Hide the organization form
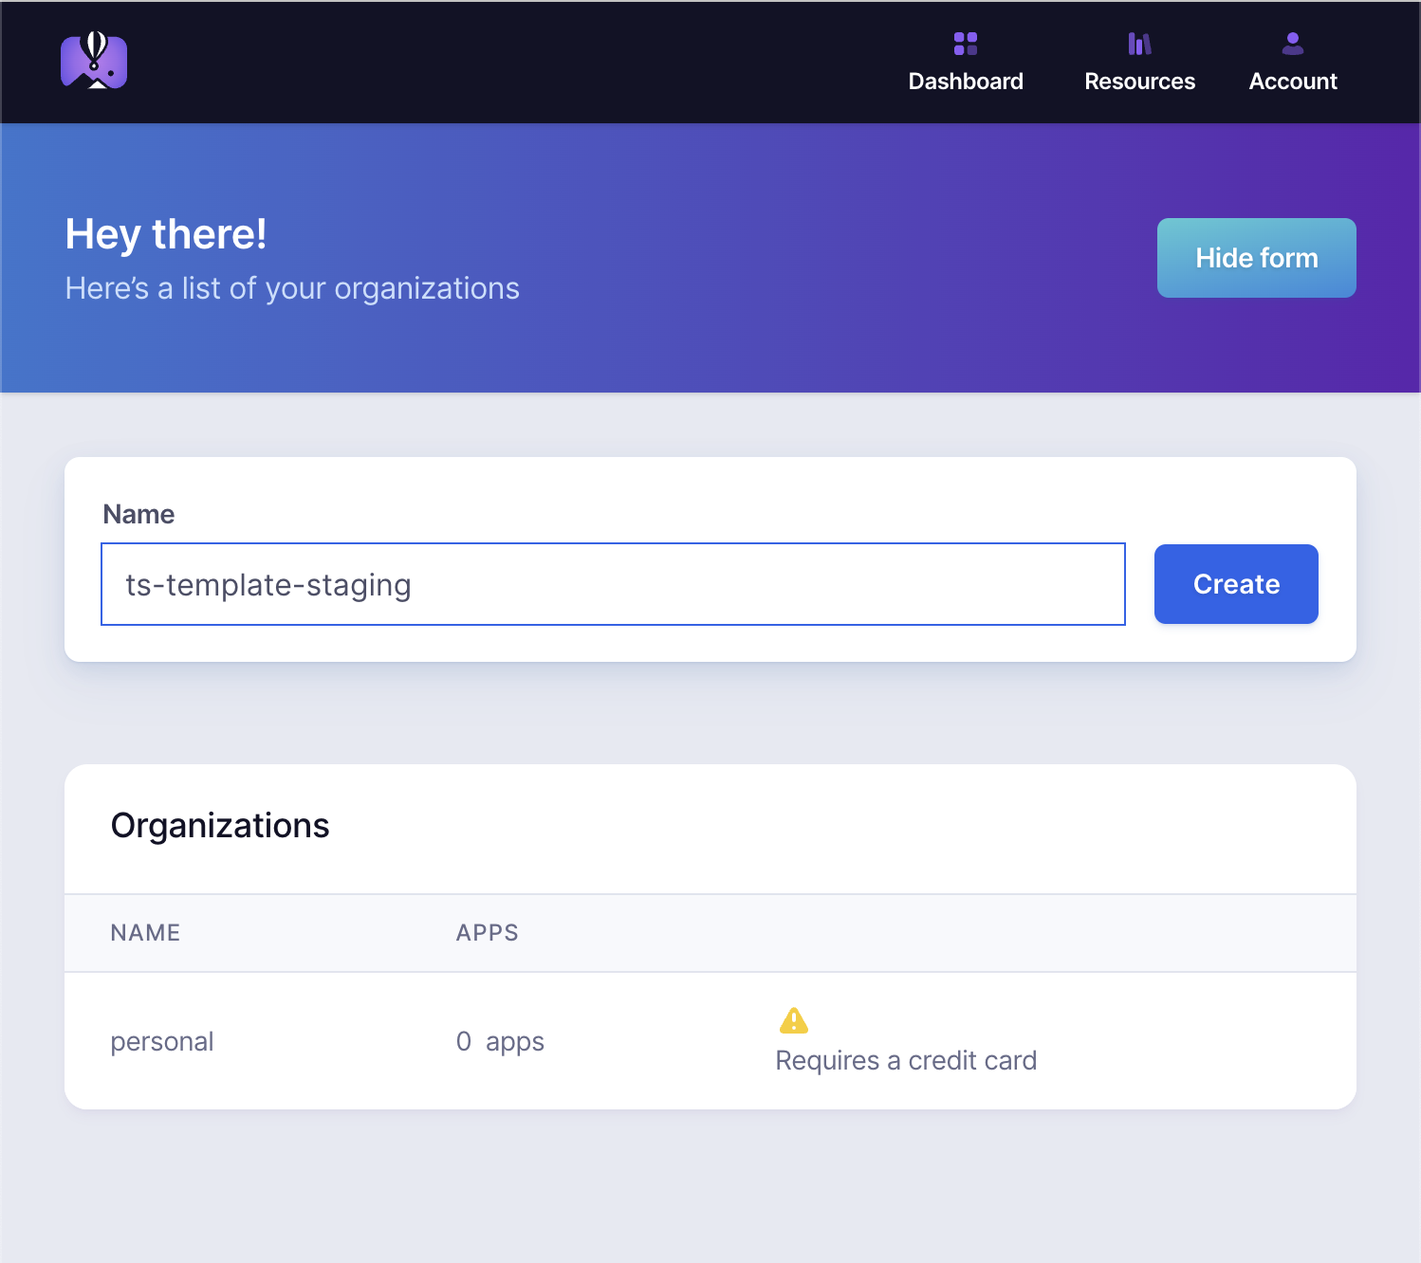1421x1263 pixels. pos(1256,258)
